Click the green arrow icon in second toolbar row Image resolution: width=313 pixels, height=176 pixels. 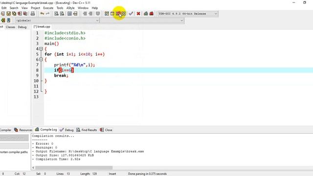pos(3,21)
